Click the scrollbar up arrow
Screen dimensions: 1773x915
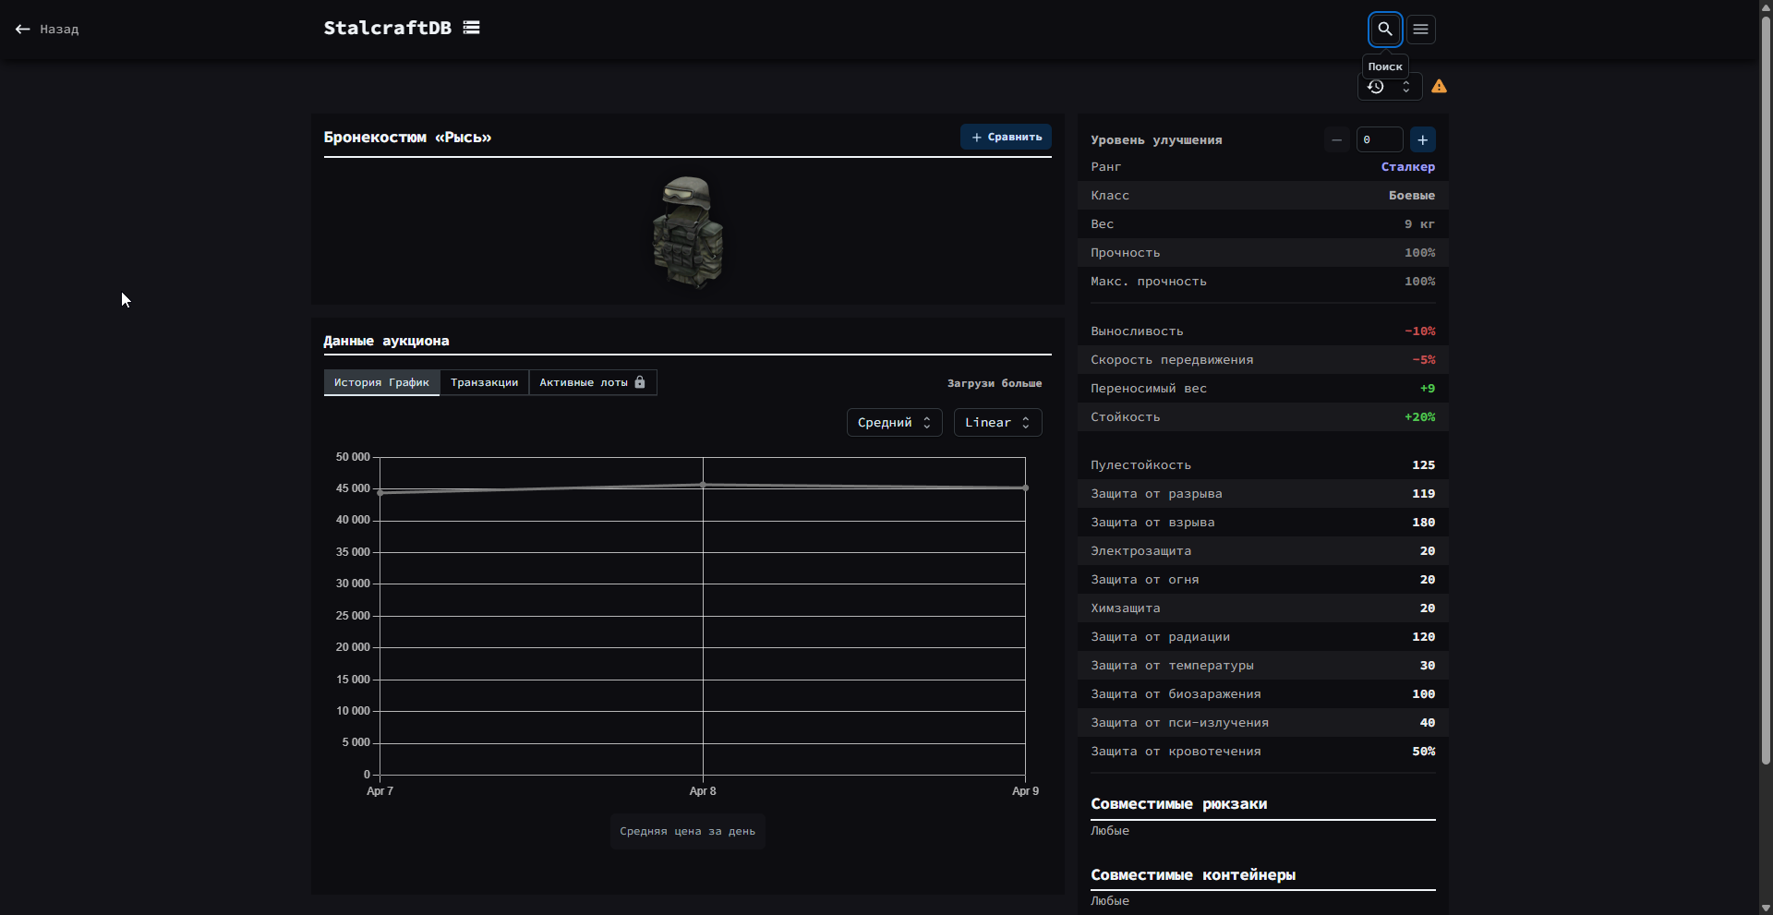click(1766, 6)
